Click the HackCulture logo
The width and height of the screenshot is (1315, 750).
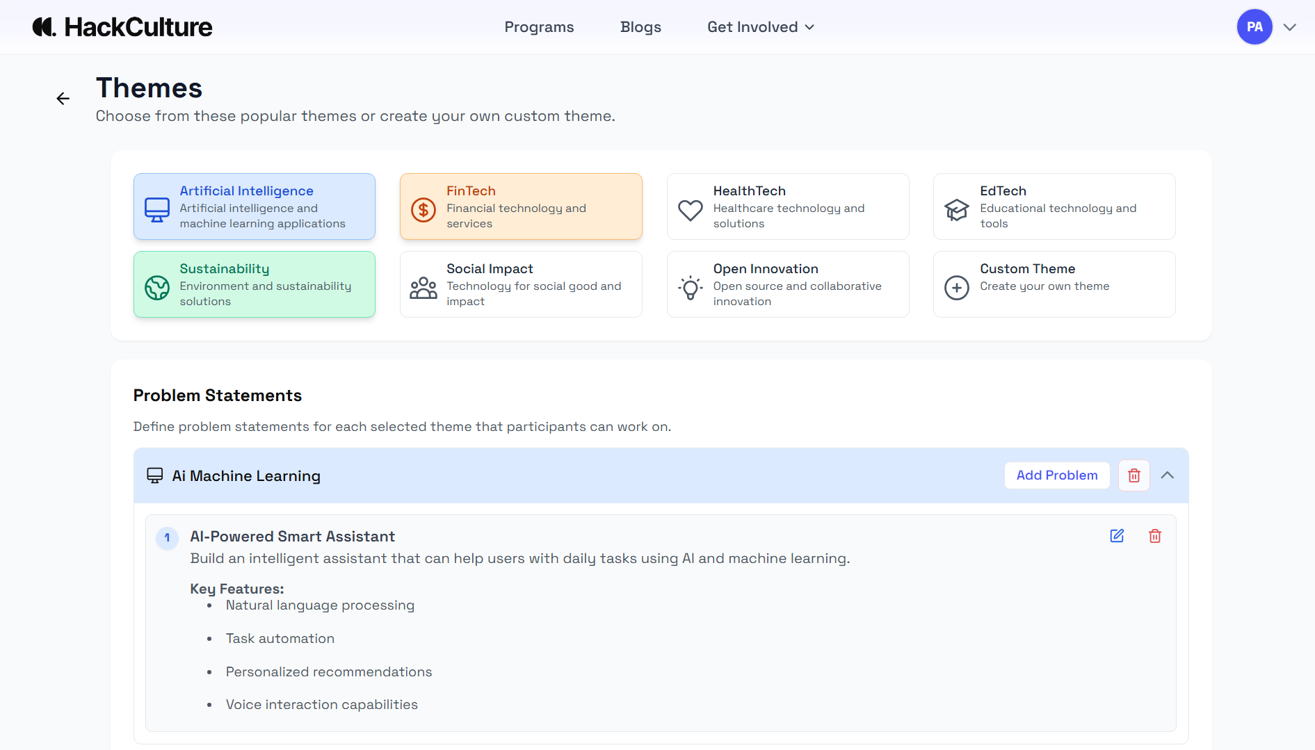point(122,27)
